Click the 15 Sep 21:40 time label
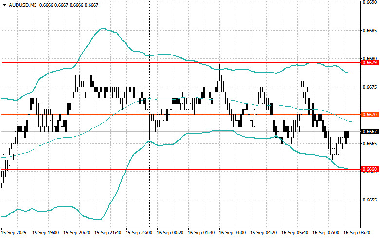Image resolution: width=380 pixels, height=238 pixels. pos(108,233)
